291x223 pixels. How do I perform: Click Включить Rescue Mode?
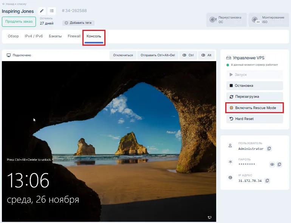pyautogui.click(x=254, y=108)
